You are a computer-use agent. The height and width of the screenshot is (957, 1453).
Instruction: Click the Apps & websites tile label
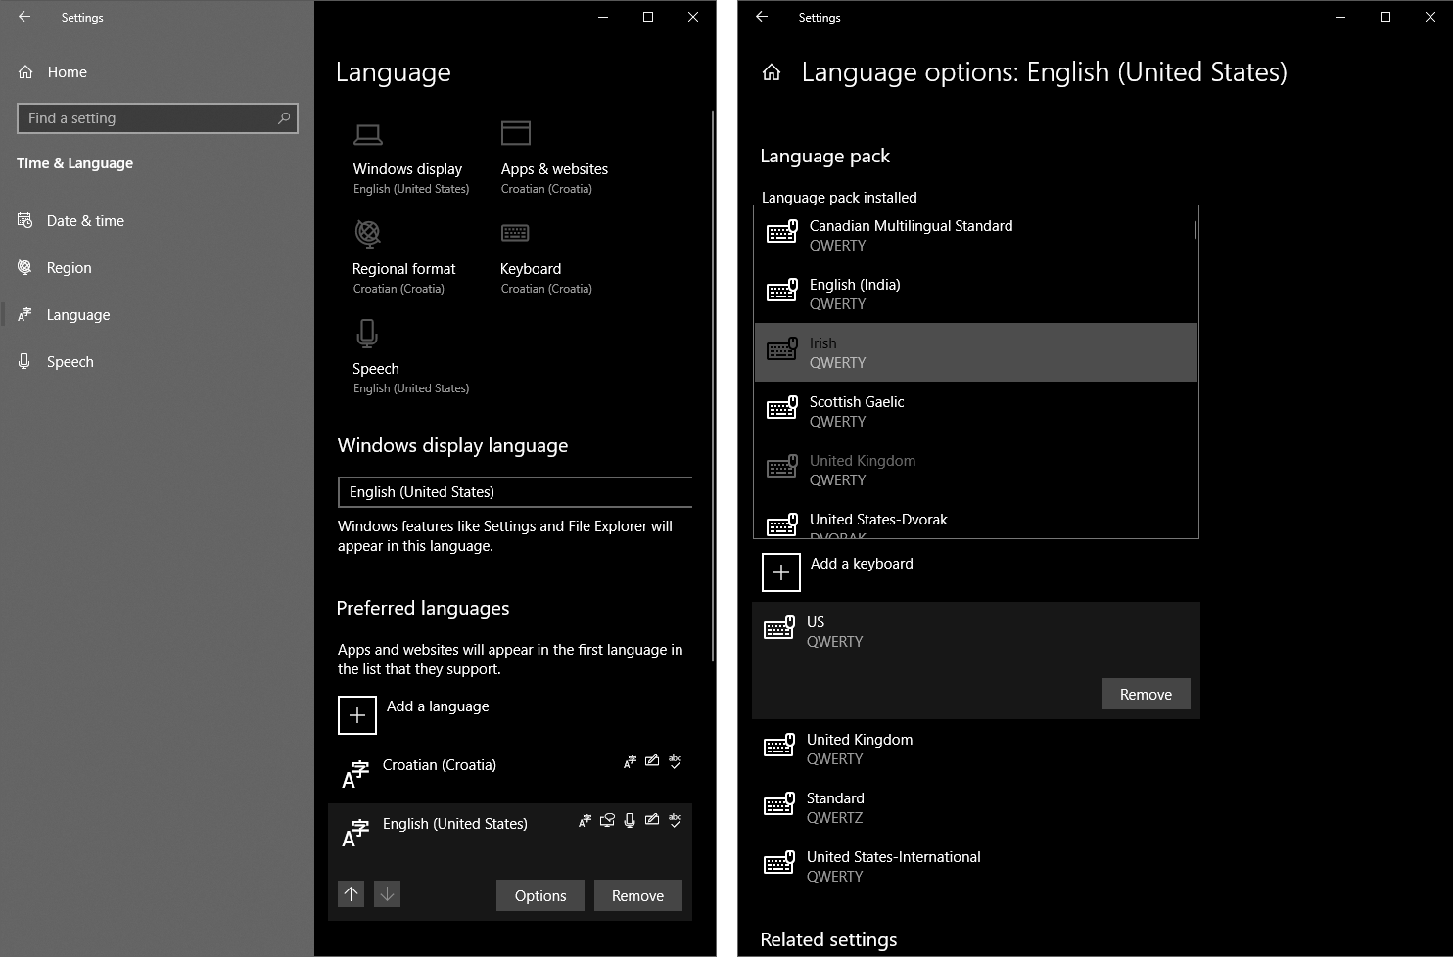click(554, 169)
